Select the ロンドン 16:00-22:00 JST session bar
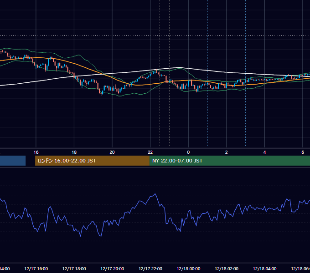Viewport: 310px width, 273px height. [x=92, y=161]
